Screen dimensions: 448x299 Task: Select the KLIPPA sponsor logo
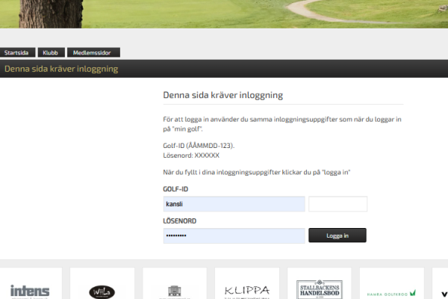[246, 290]
